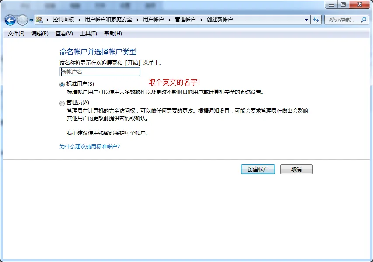Select the 标准用户(S) radio button
Image resolution: width=373 pixels, height=262 pixels.
(x=62, y=84)
